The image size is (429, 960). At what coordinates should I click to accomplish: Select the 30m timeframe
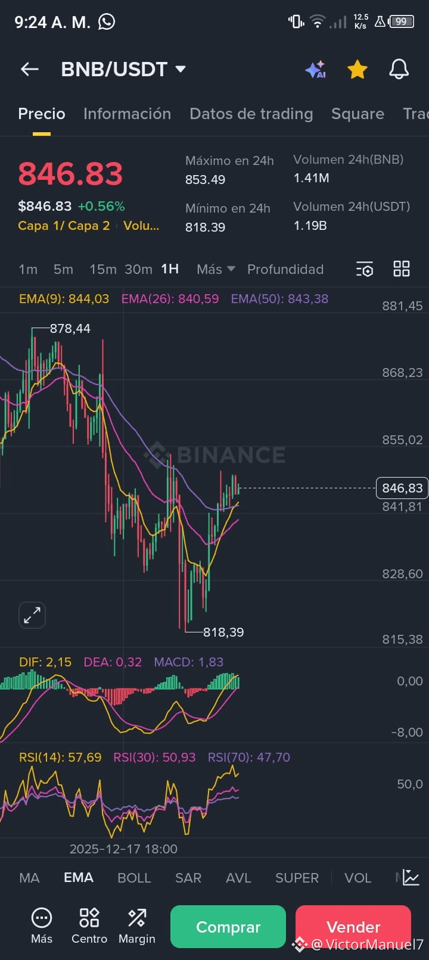click(x=138, y=269)
